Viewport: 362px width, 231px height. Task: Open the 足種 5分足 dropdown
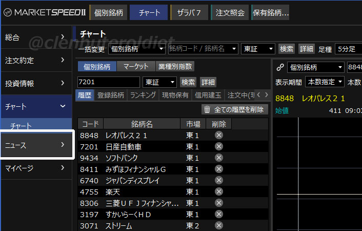coord(348,49)
